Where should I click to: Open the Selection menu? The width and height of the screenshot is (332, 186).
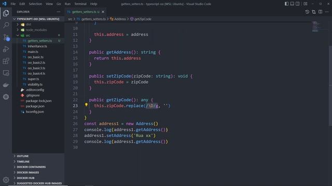[35, 4]
